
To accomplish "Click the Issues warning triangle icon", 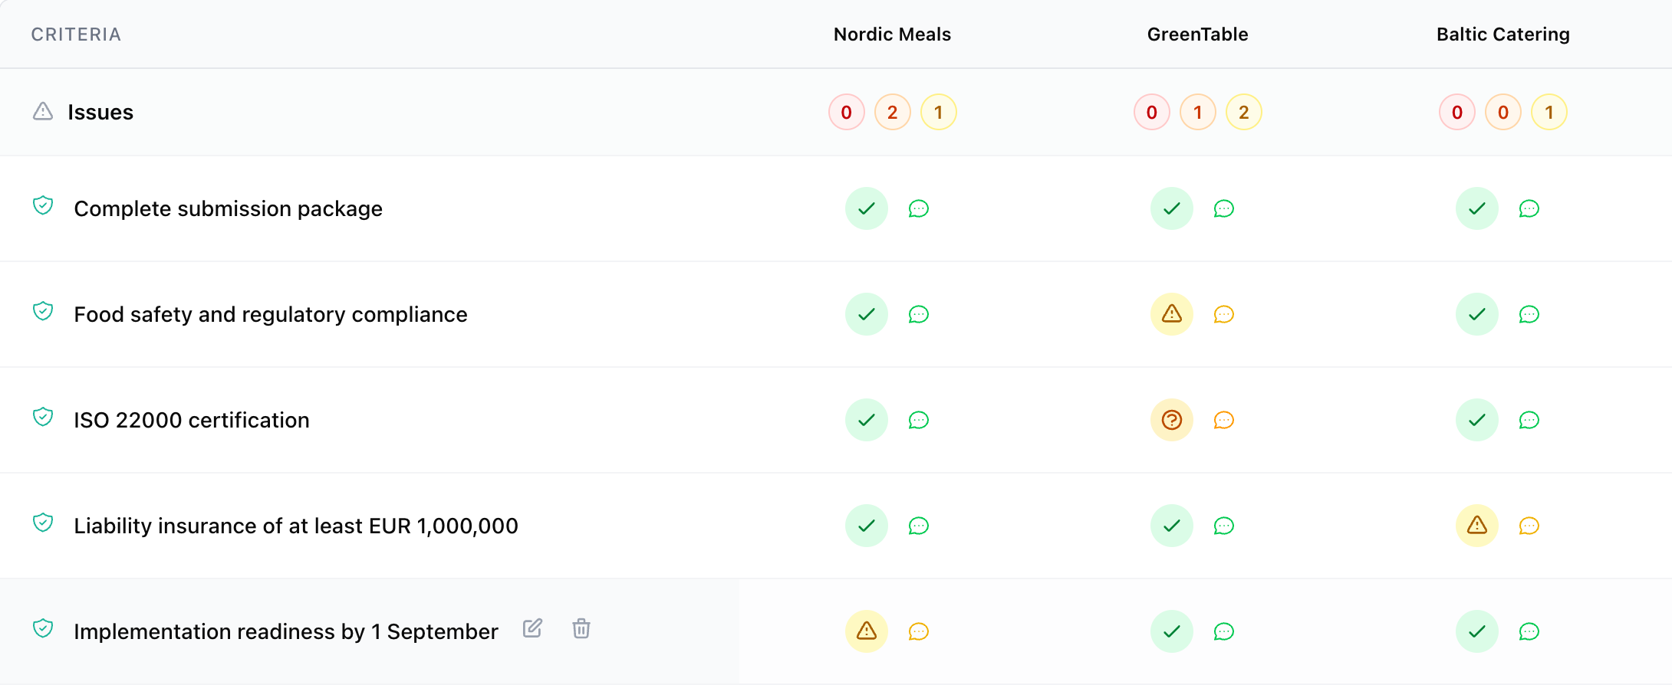I will [43, 112].
